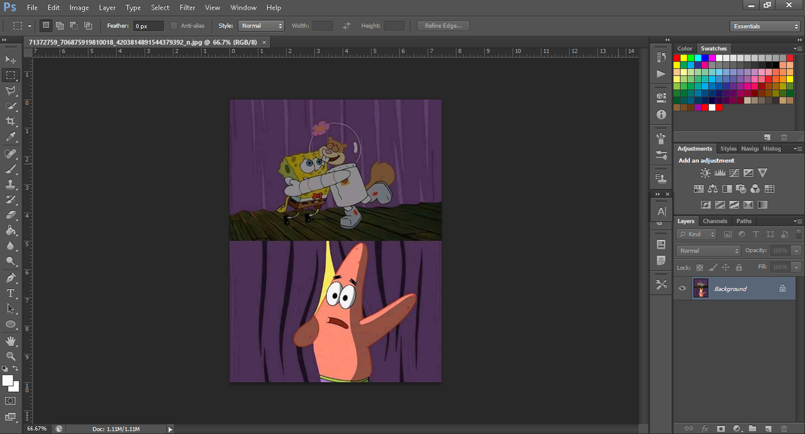Toggle lock image pixels brush icon

pos(713,268)
